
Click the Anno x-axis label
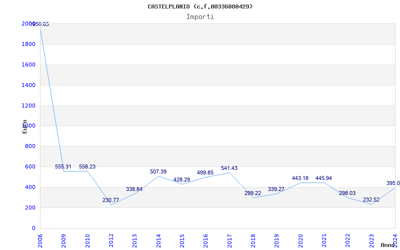(x=388, y=245)
